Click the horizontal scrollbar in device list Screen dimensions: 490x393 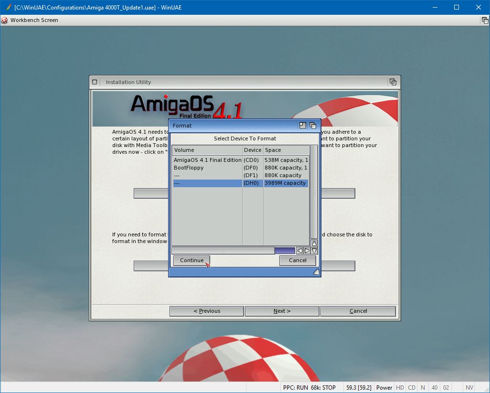tap(223, 251)
